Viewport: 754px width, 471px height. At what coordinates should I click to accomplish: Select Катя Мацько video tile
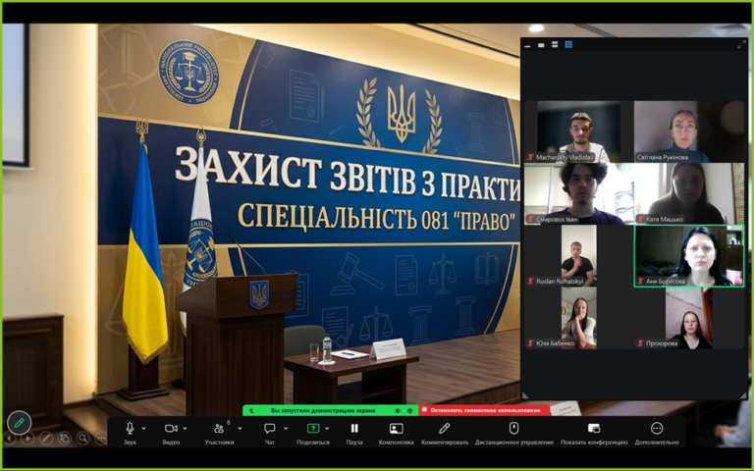[x=689, y=193]
